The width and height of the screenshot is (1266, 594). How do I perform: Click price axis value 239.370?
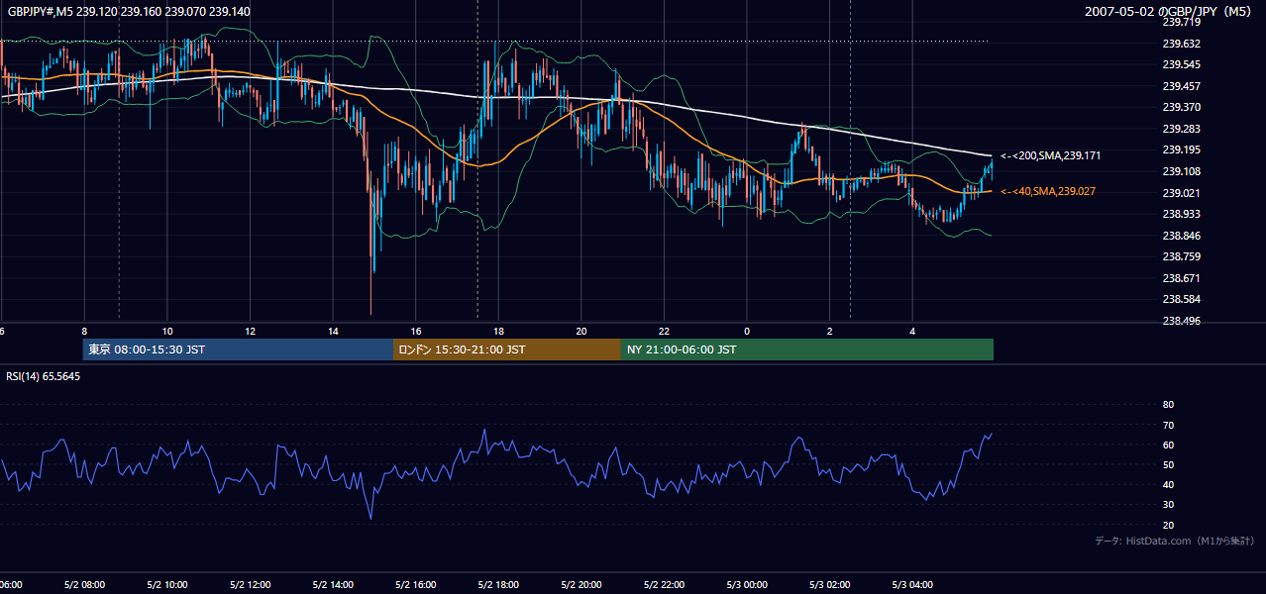pyautogui.click(x=1182, y=107)
